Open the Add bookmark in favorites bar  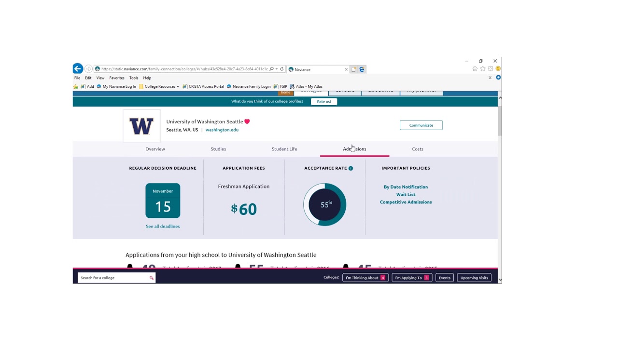coord(87,87)
